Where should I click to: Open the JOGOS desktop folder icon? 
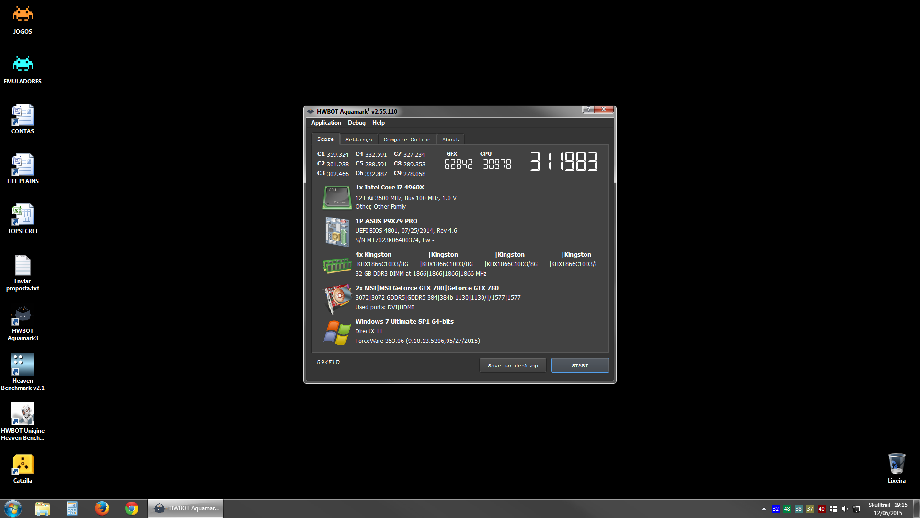point(23,20)
